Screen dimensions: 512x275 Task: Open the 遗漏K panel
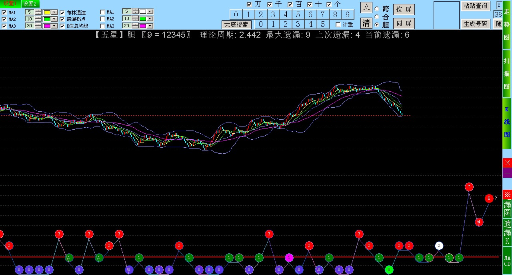[507, 233]
